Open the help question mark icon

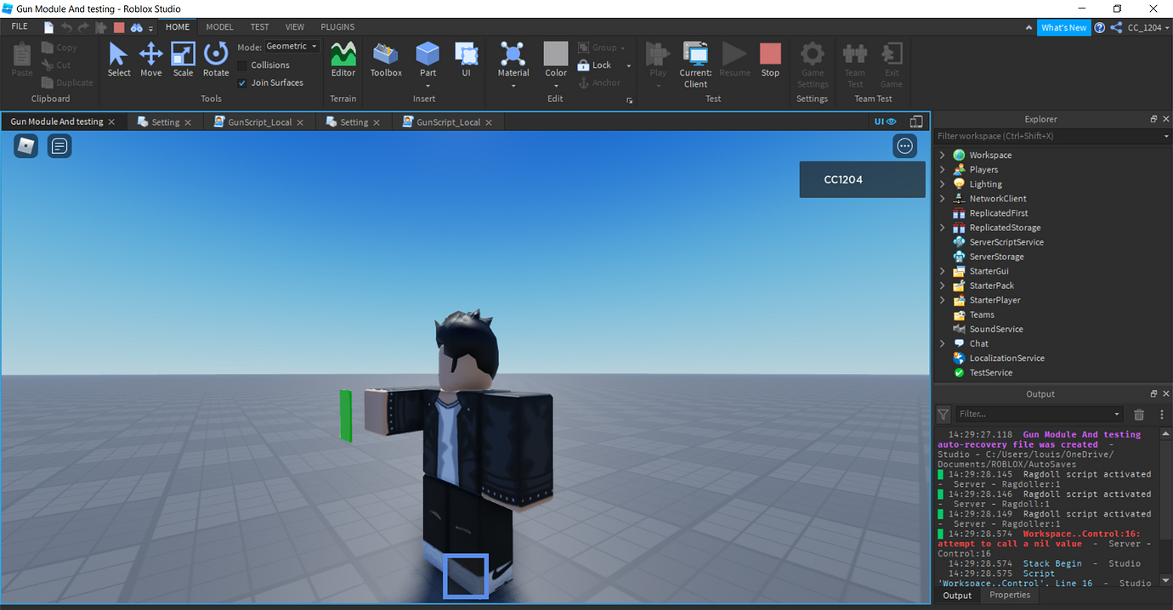pos(1100,27)
